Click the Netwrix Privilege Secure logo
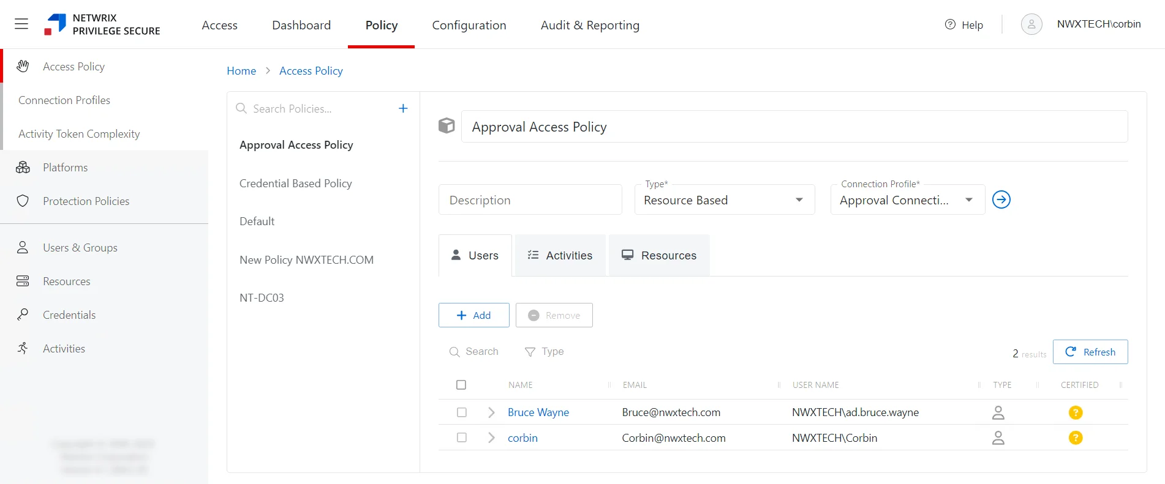The image size is (1165, 484). (102, 24)
